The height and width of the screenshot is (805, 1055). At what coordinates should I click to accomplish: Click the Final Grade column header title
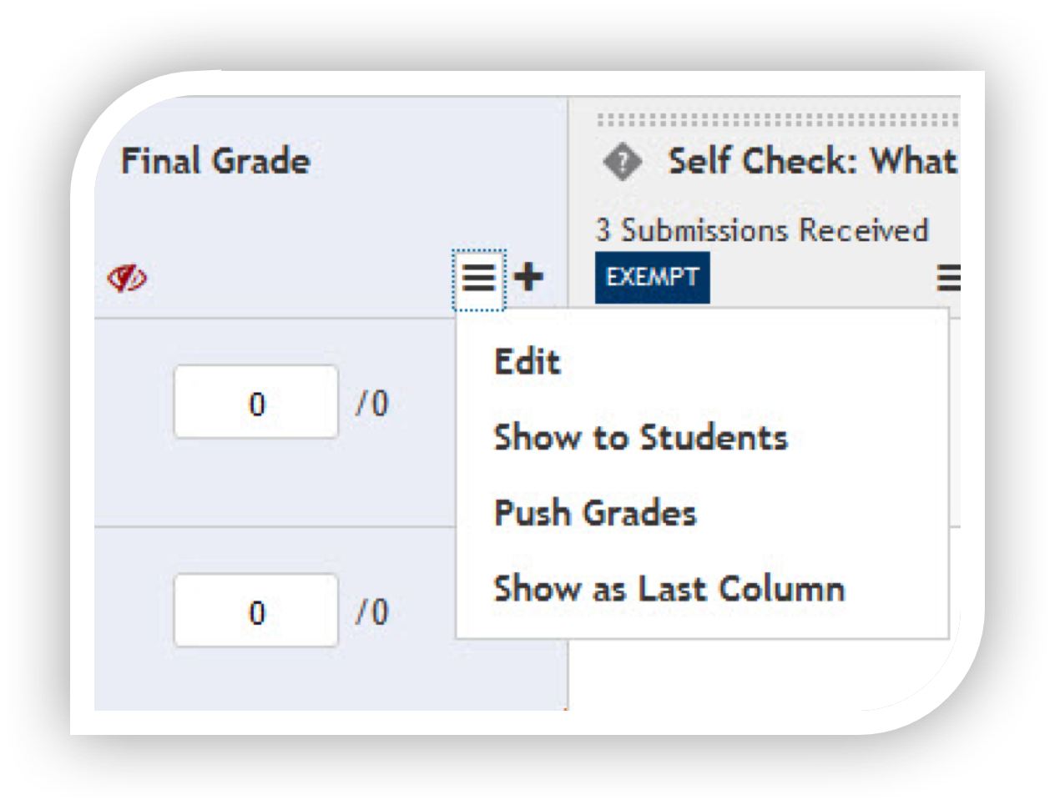pyautogui.click(x=215, y=161)
